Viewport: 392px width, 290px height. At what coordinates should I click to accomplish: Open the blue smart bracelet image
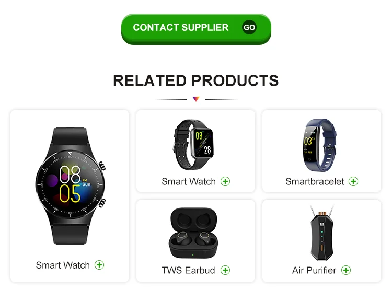pyautogui.click(x=319, y=145)
